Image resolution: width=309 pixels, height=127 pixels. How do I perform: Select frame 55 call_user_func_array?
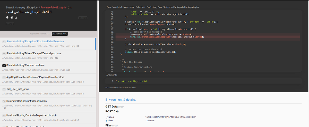(x=48, y=91)
